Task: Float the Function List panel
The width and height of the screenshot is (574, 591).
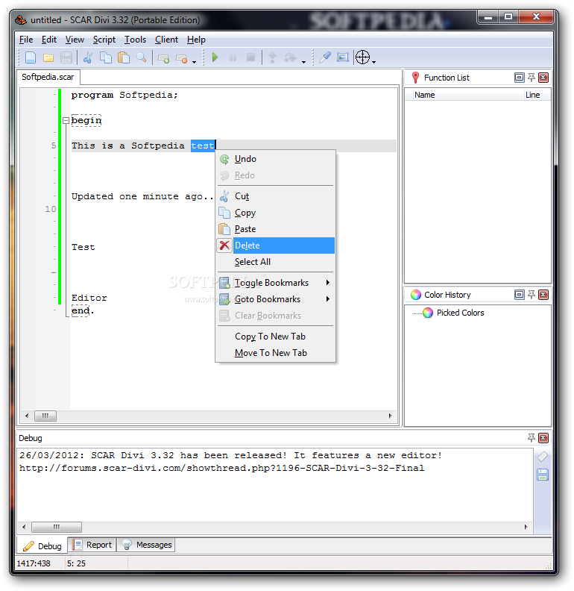Action: coord(519,78)
